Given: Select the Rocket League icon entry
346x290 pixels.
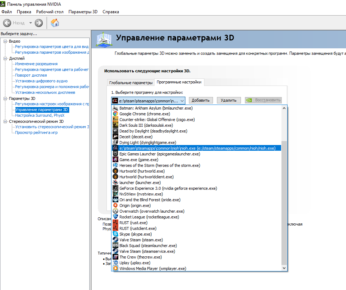Looking at the screenshot, I should point(115,217).
